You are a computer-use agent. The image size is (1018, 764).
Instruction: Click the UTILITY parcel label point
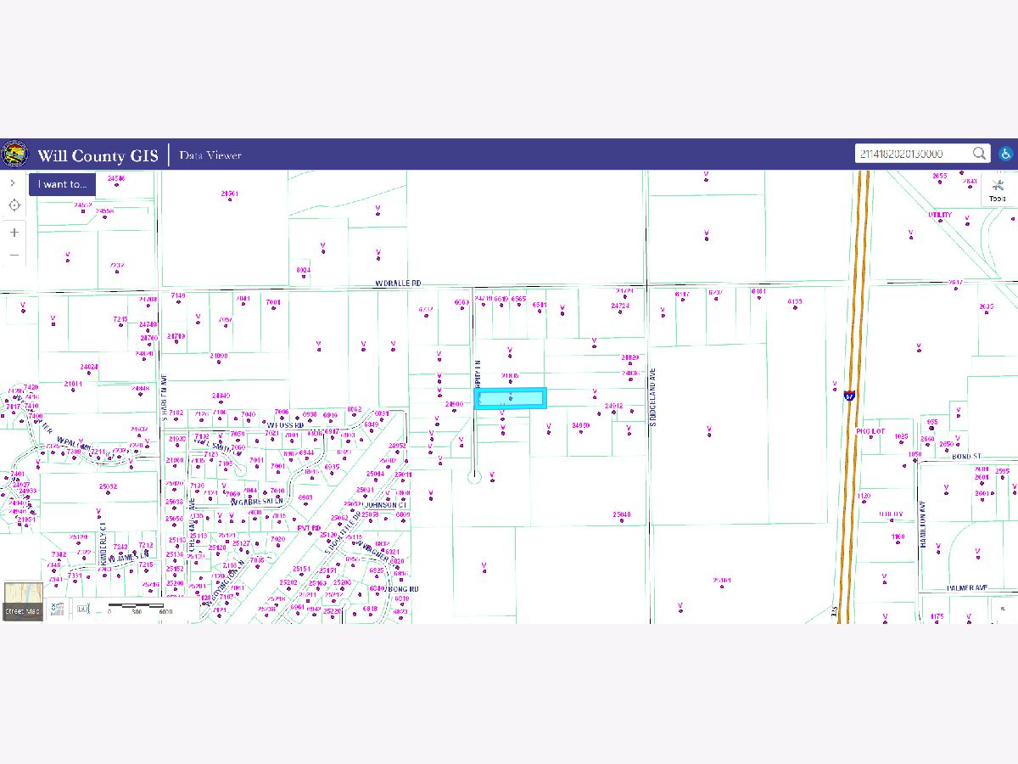point(939,216)
